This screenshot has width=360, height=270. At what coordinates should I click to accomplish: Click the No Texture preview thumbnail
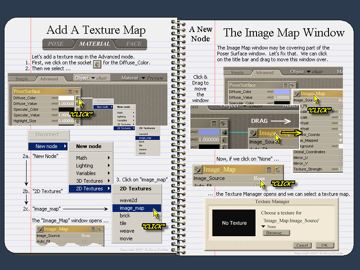(x=234, y=223)
